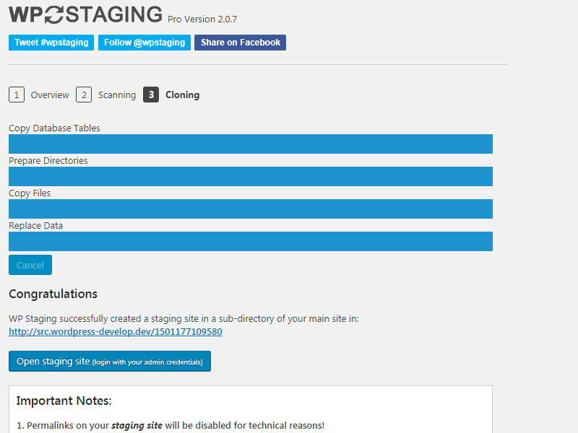
Task: Click the Pro Version 2.0.7 text
Action: [202, 19]
